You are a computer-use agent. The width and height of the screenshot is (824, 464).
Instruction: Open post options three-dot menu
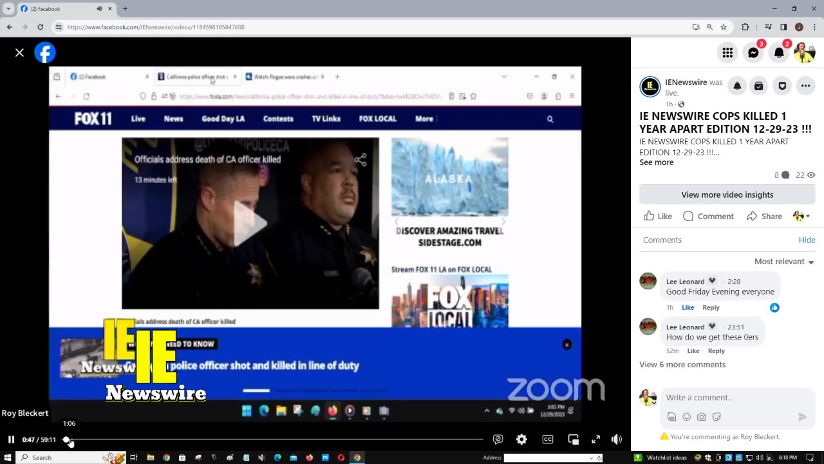click(805, 86)
